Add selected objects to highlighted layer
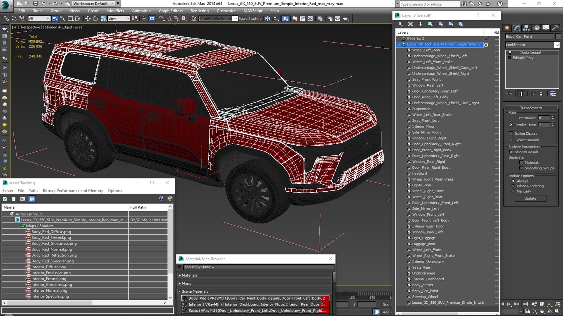The image size is (563, 316). tap(420, 24)
